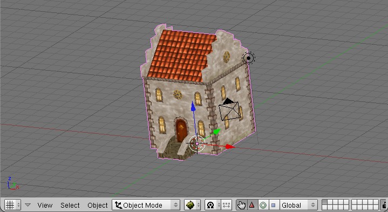
Task: Open the textured draw type selector
Action: coord(192,205)
